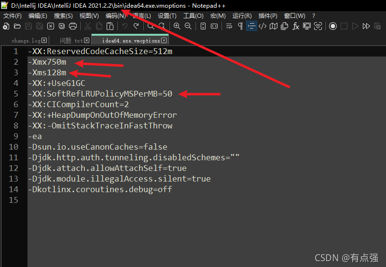The width and height of the screenshot is (386, 267).
Task: Open the 宏(M) menu
Action: pyautogui.click(x=218, y=16)
